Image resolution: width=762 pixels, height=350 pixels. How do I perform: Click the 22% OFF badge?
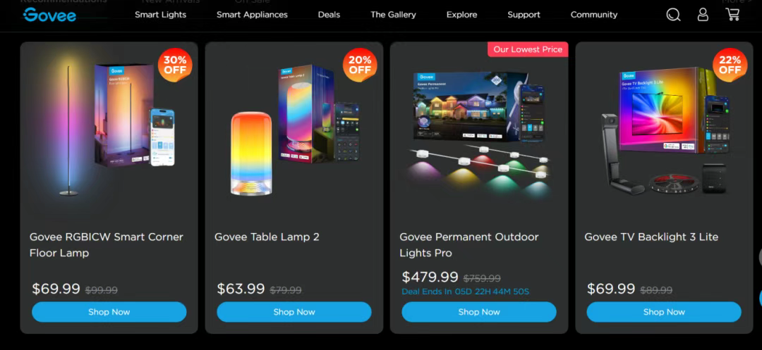tap(730, 65)
